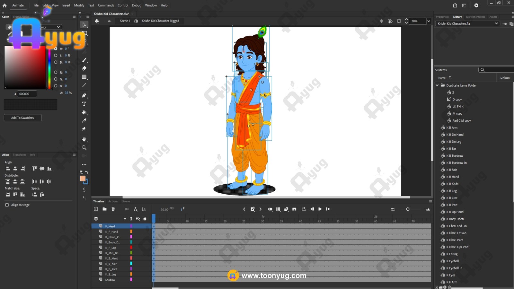The height and width of the screenshot is (289, 514).
Task: Open the Edit Symbols clover dropdown
Action: pos(97,21)
